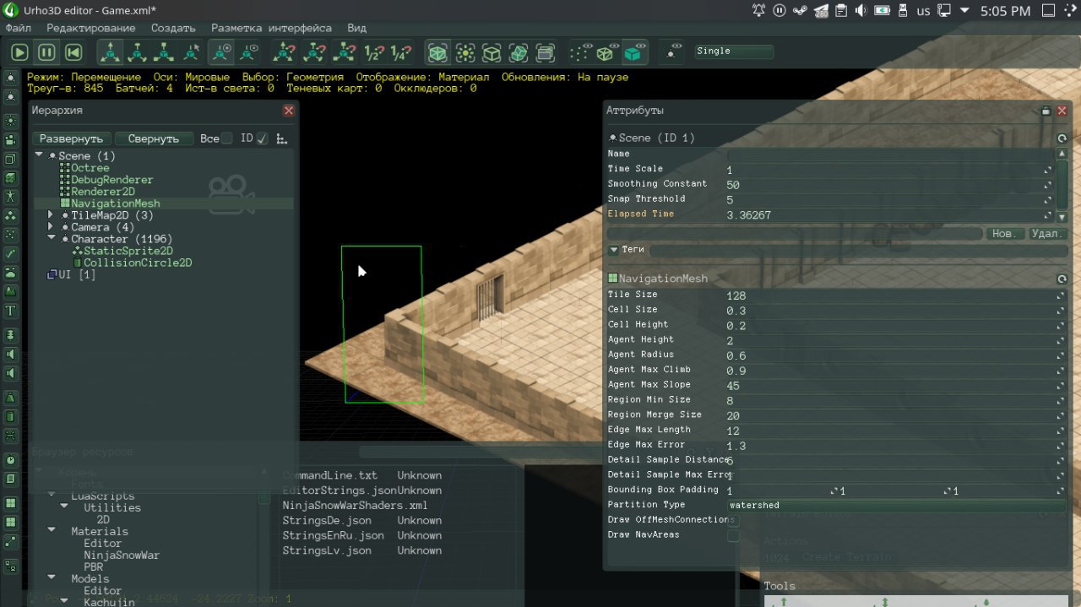Screen dimensions: 1081x607
Task: Click the Scene reset-to-default circular arrow icon
Action: [x=1062, y=138]
